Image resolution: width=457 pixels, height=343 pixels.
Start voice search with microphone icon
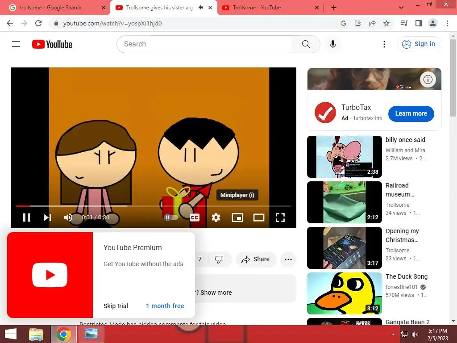[332, 44]
